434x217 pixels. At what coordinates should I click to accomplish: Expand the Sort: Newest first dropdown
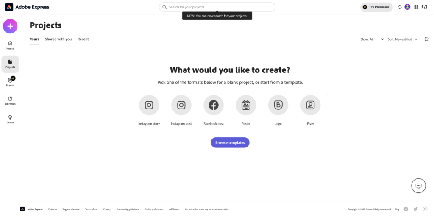tap(402, 39)
